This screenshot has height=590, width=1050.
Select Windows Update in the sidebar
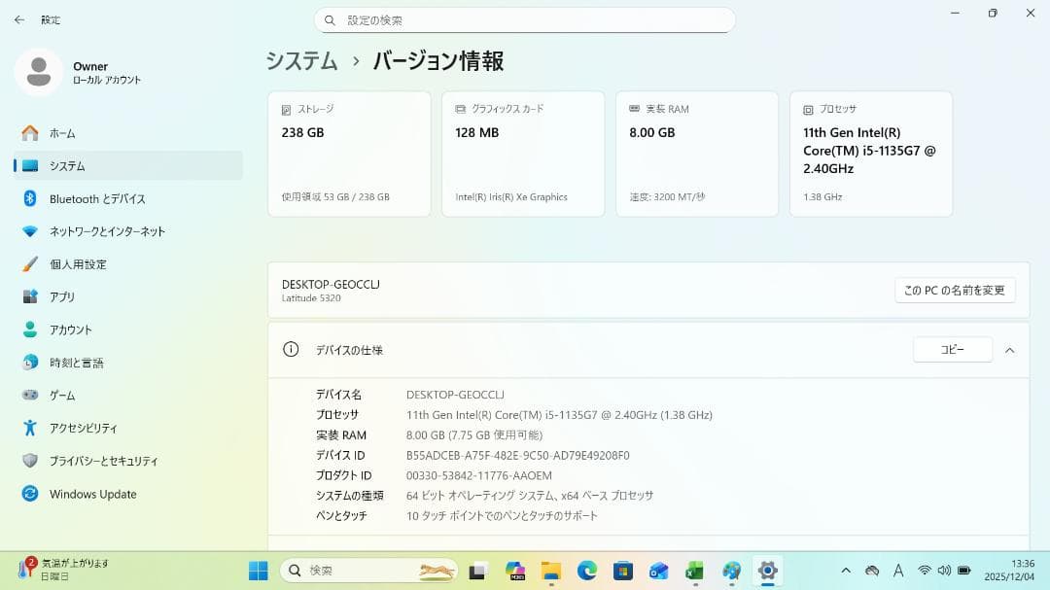coord(92,494)
